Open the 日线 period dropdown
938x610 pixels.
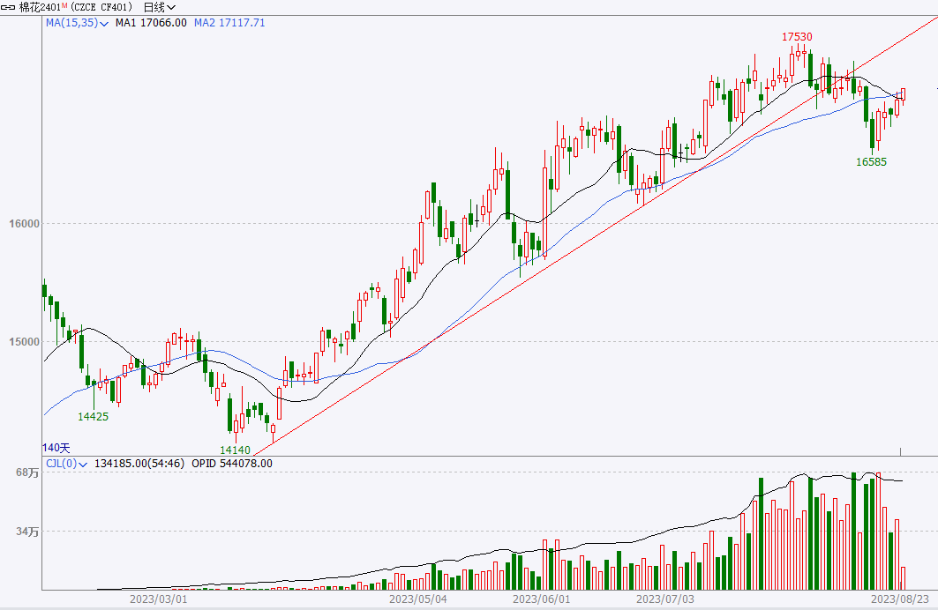click(x=160, y=7)
